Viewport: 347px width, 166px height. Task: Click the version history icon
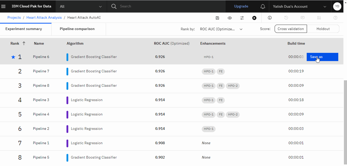(286, 18)
